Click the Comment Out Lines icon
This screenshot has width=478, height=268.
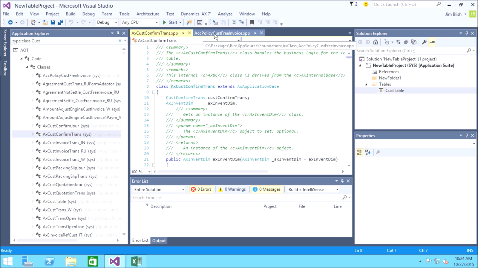(234, 22)
